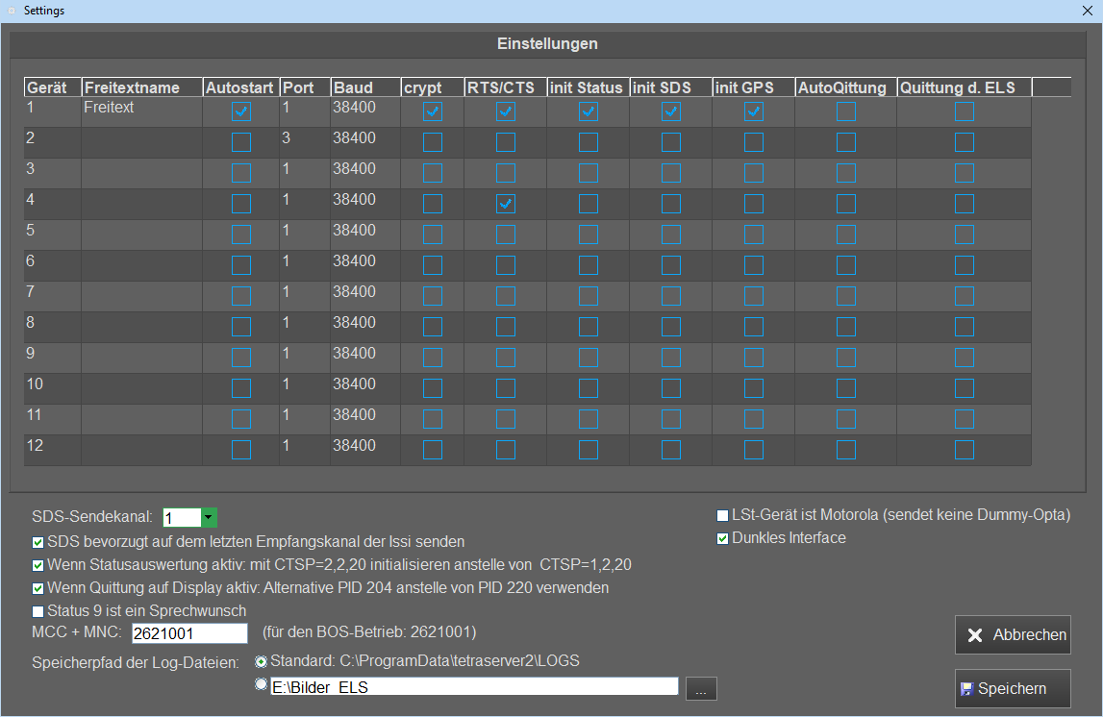Screen dimensions: 1103x717
Task: Enable Quittung d. ELS for device 9
Action: (x=965, y=358)
